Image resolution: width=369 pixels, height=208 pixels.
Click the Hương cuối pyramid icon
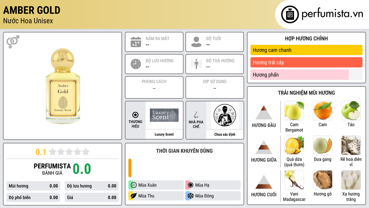click(x=264, y=182)
